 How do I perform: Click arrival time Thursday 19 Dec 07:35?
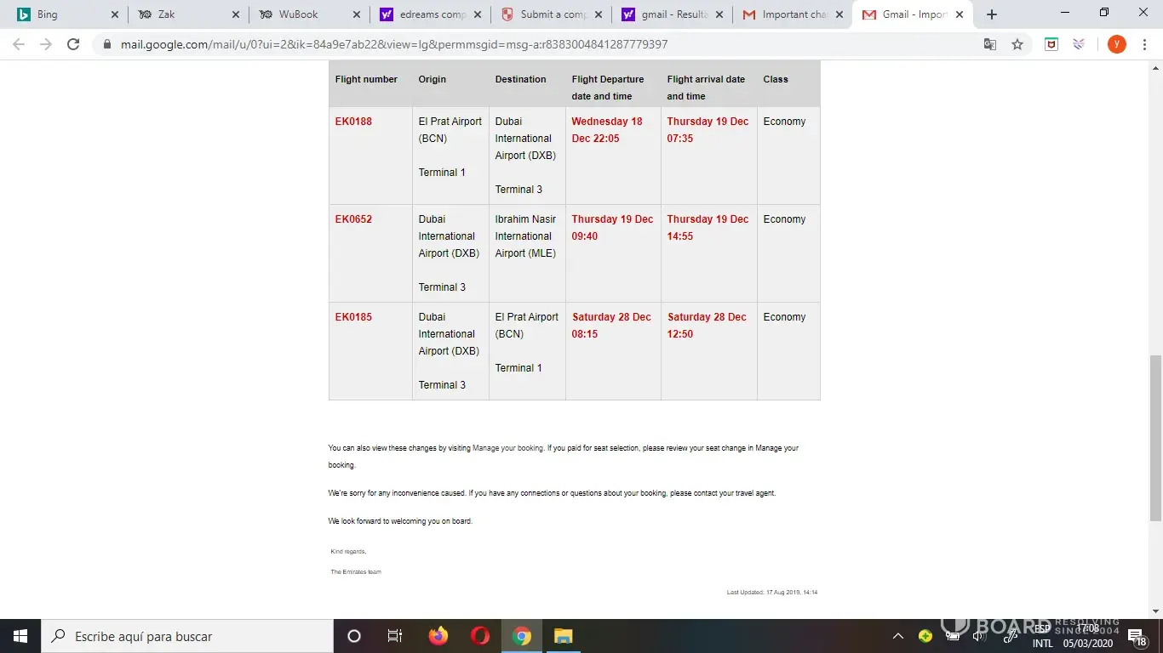[708, 130]
